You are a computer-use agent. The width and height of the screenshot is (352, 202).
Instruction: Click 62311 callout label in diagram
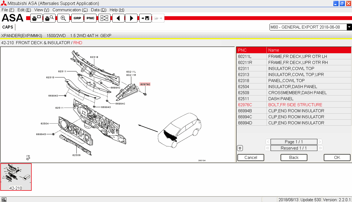[62, 71]
